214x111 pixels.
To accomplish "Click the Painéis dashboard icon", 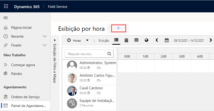I will (6, 73).
